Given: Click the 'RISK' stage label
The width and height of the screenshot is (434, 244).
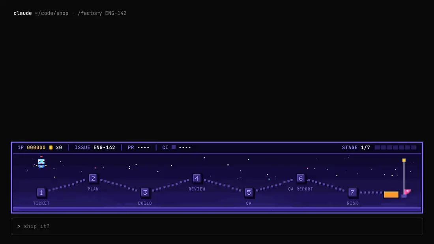Looking at the screenshot, I should click(x=352, y=203).
